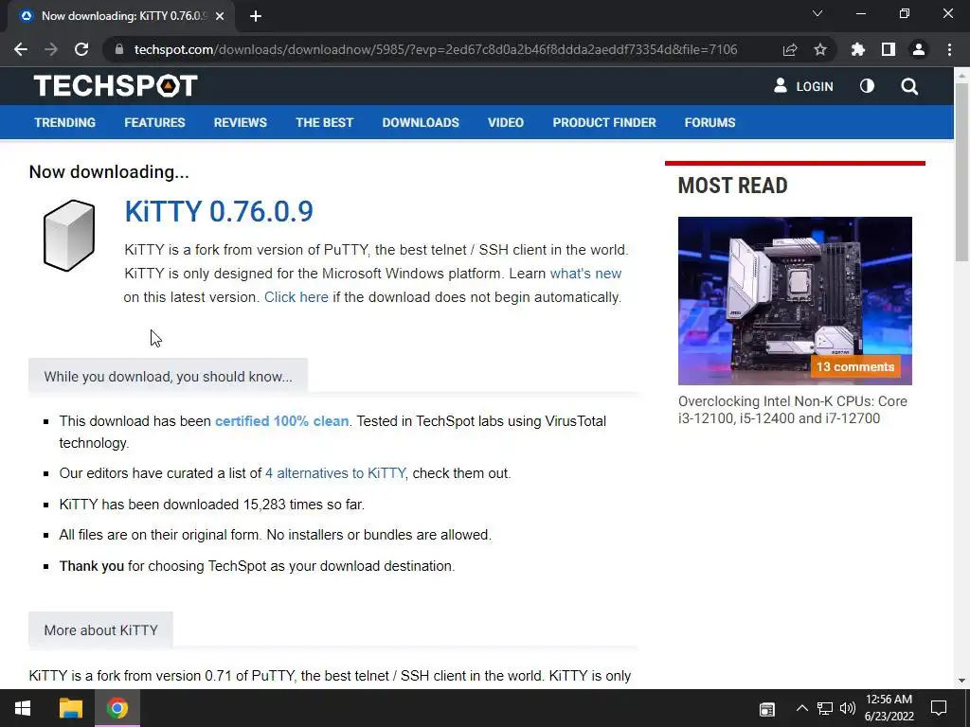Click the taskbar news widget icon
970x727 pixels.
767,709
